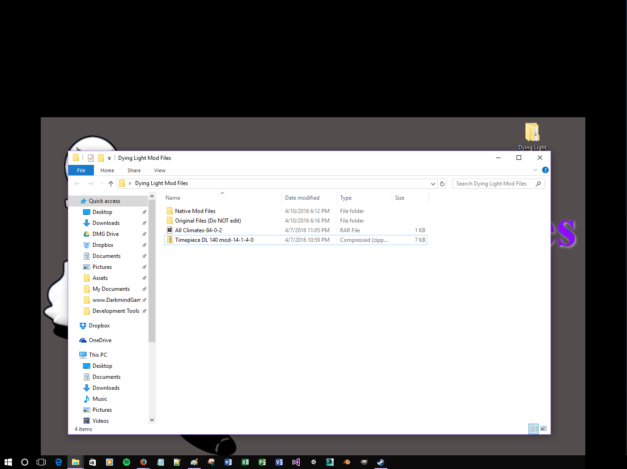The width and height of the screenshot is (627, 469).
Task: Open the Properties quick access toolbar icon
Action: tap(91, 158)
